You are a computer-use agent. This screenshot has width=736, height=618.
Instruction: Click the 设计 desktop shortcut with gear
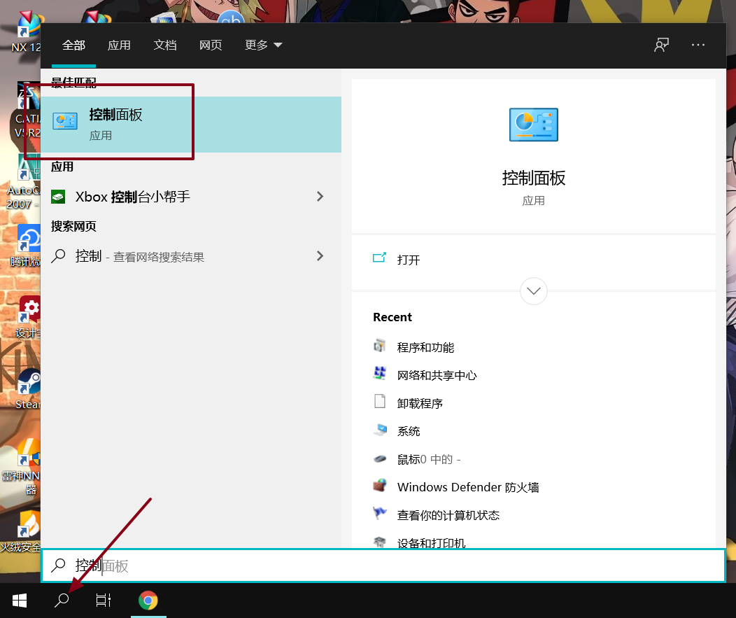(28, 317)
